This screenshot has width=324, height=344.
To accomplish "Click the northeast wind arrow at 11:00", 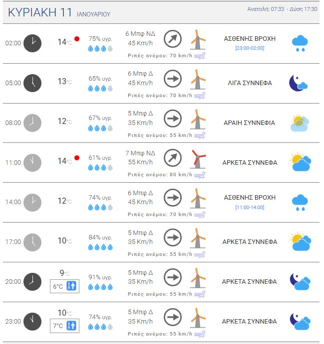I will coord(173,158).
